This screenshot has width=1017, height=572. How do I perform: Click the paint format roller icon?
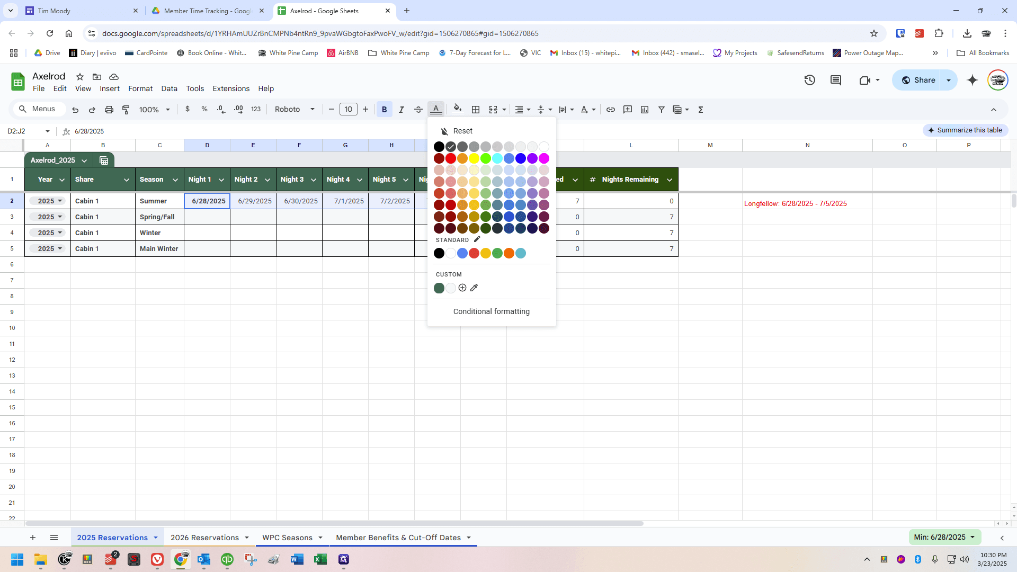click(x=126, y=109)
